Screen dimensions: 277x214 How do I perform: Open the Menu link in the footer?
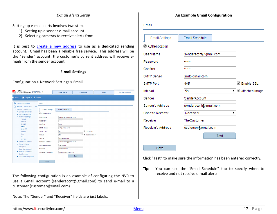tap(138, 209)
